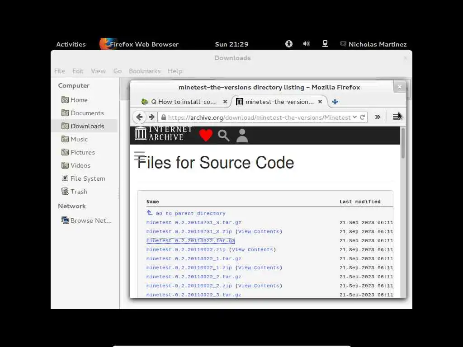Click the Firefox Web Browser app menu
This screenshot has width=463, height=347.
(x=139, y=44)
